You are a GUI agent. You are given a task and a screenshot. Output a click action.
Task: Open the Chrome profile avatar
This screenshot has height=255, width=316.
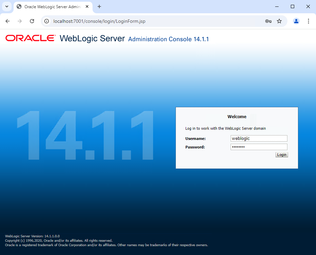[x=296, y=21]
